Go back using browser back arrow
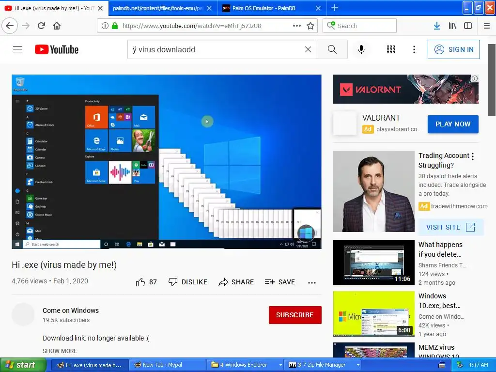The image size is (496, 372). click(10, 26)
